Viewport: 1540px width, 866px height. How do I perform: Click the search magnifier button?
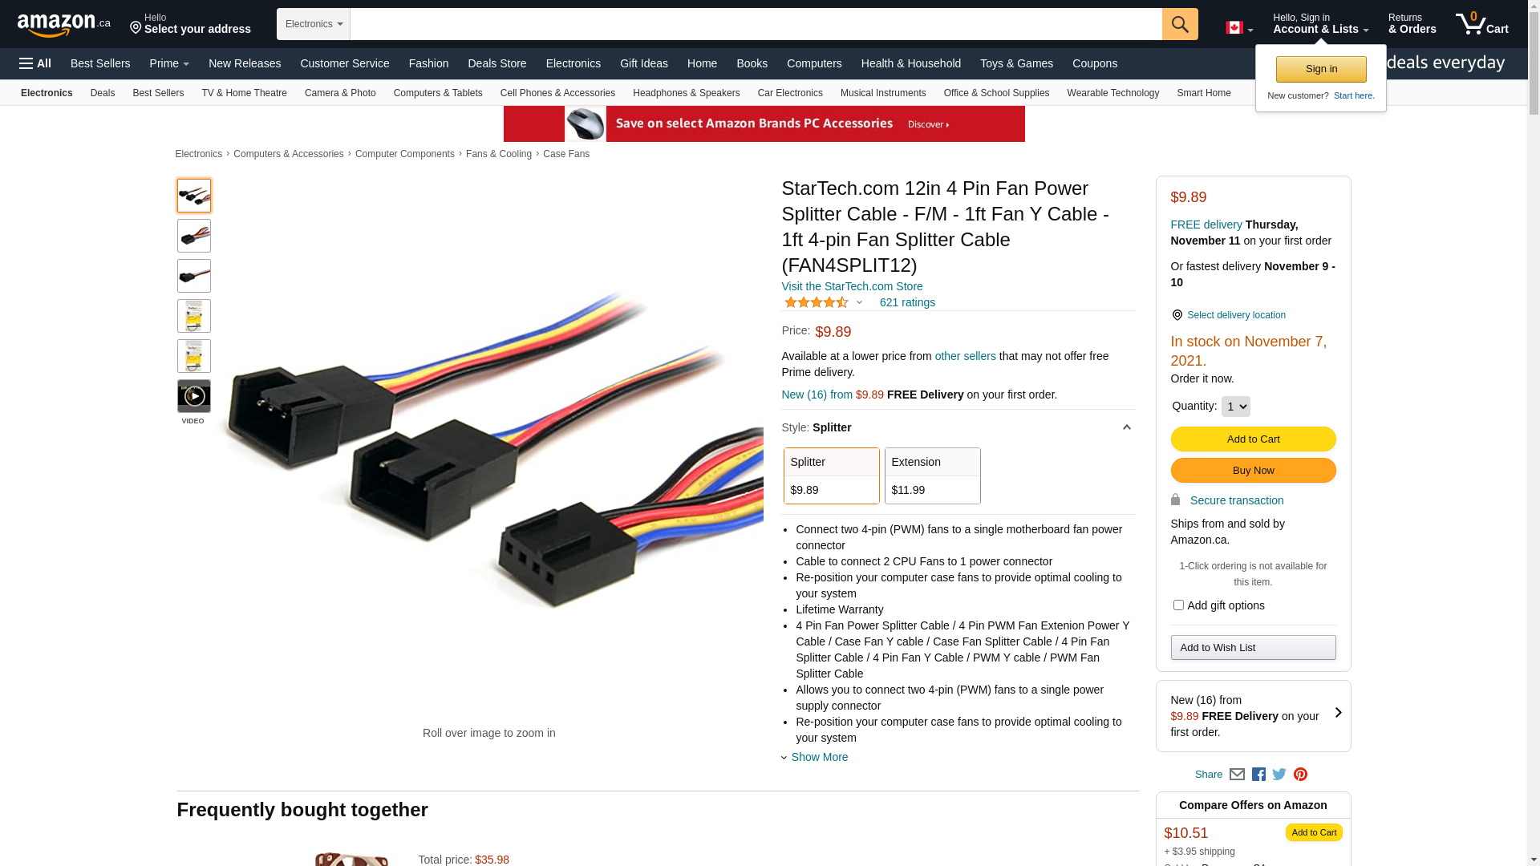pos(1180,24)
